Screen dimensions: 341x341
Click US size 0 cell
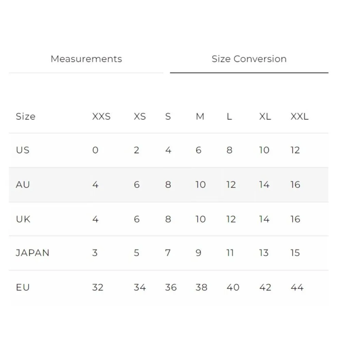point(95,150)
